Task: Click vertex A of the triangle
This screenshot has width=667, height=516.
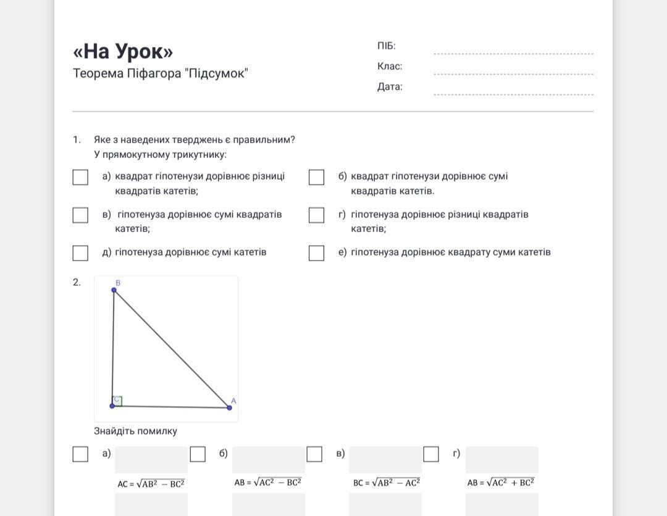Action: tap(229, 407)
